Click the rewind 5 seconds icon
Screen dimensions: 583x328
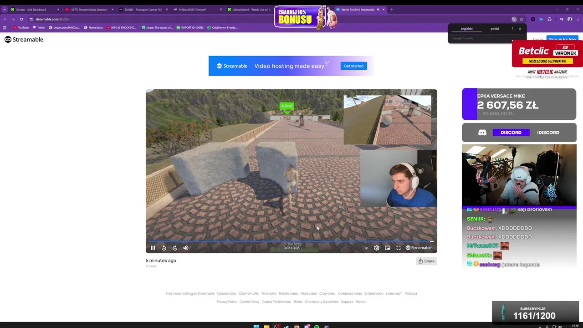(x=164, y=248)
